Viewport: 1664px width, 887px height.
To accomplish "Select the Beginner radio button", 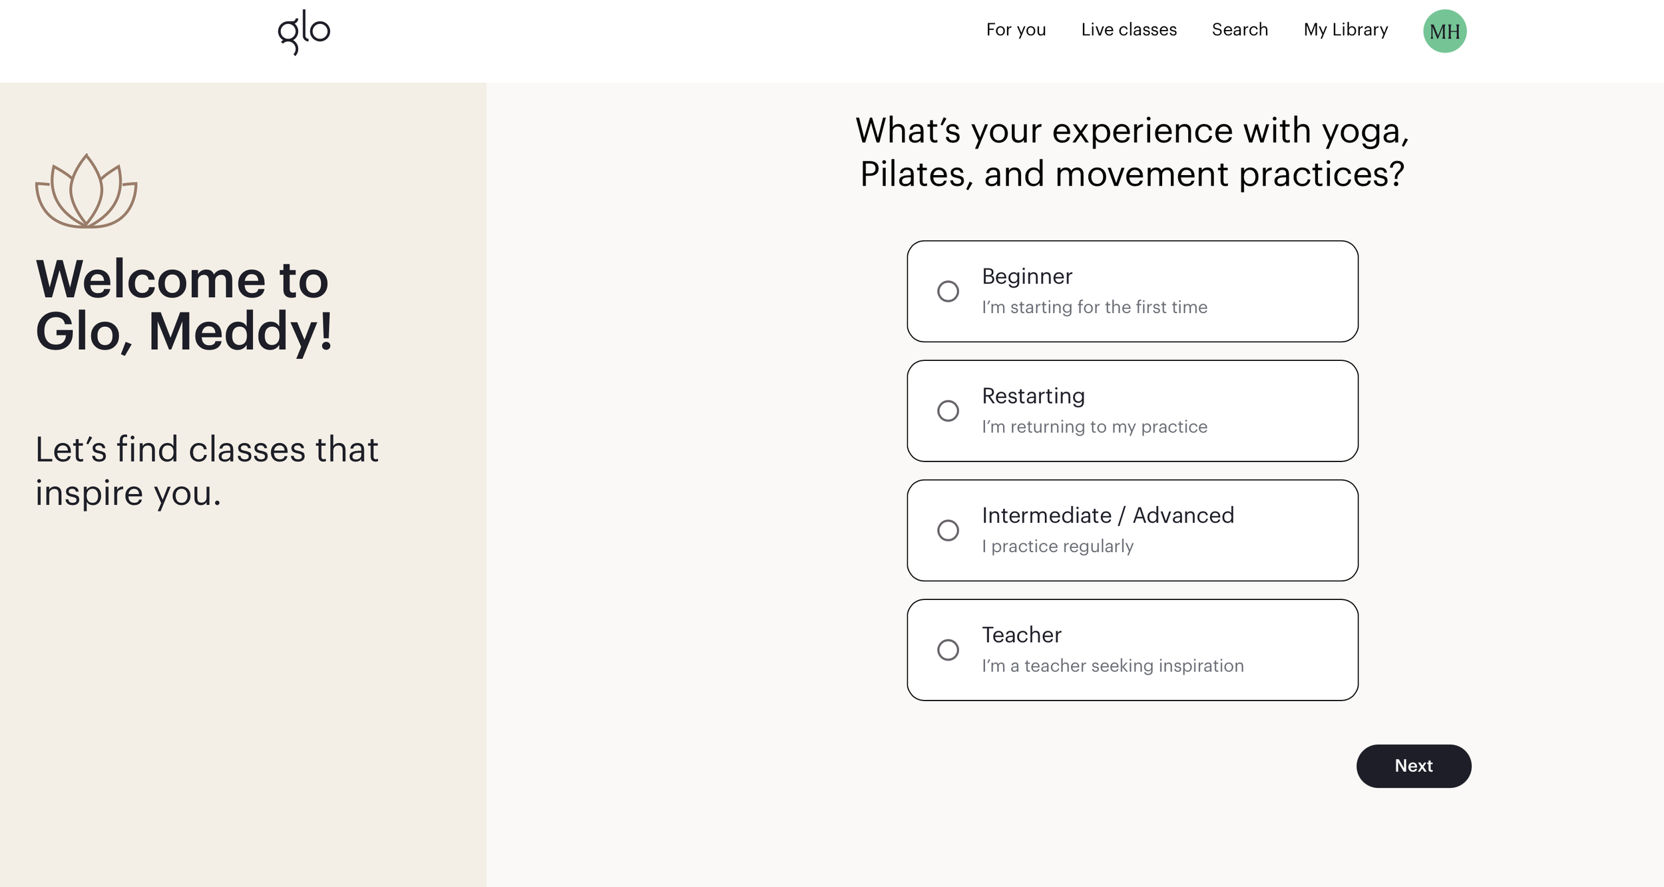I will point(948,291).
